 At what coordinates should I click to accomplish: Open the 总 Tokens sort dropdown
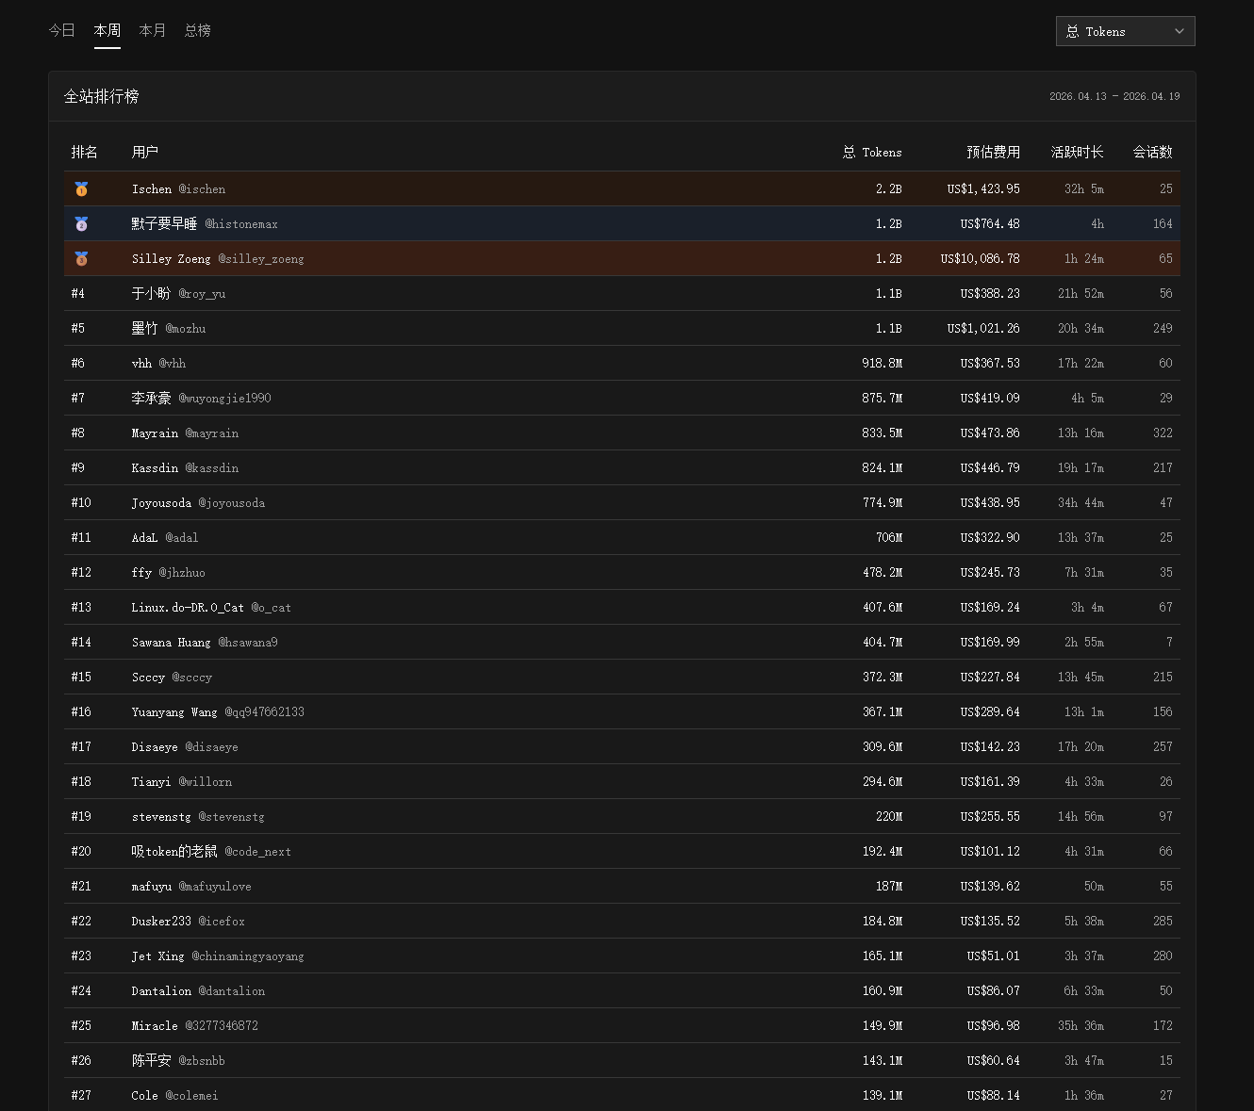point(1125,31)
